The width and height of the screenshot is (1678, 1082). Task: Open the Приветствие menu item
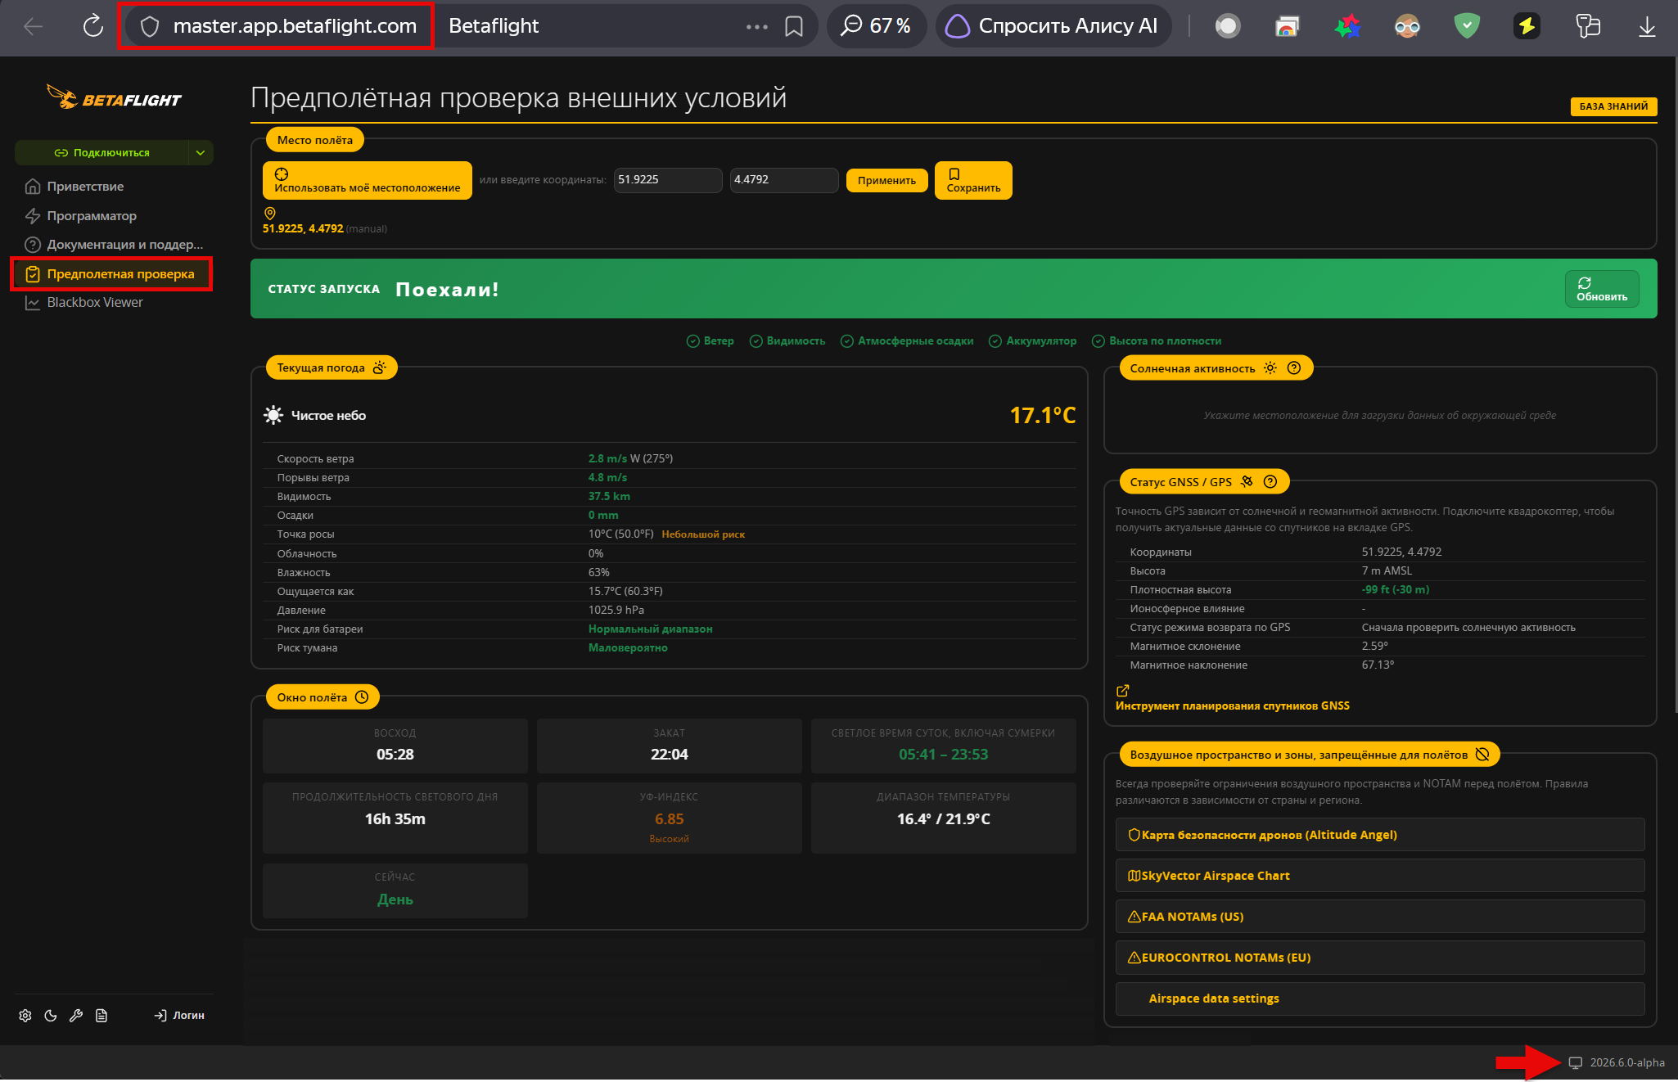85,187
